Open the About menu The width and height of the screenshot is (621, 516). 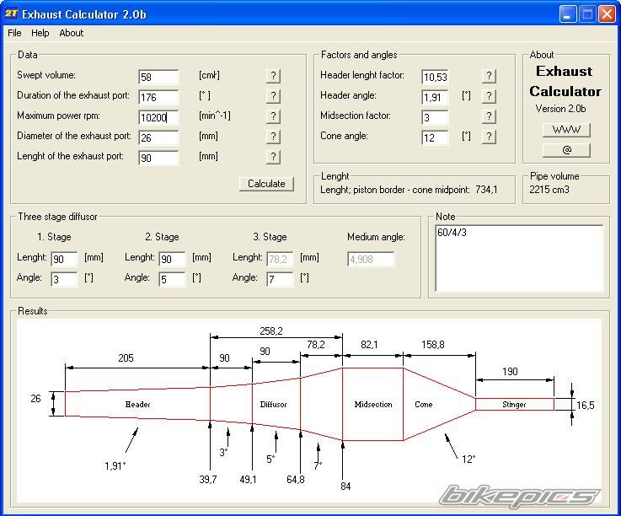(x=72, y=33)
